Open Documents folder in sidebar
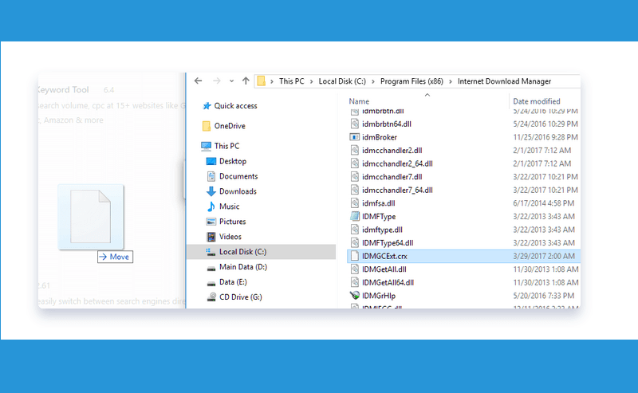638x393 pixels. [238, 176]
